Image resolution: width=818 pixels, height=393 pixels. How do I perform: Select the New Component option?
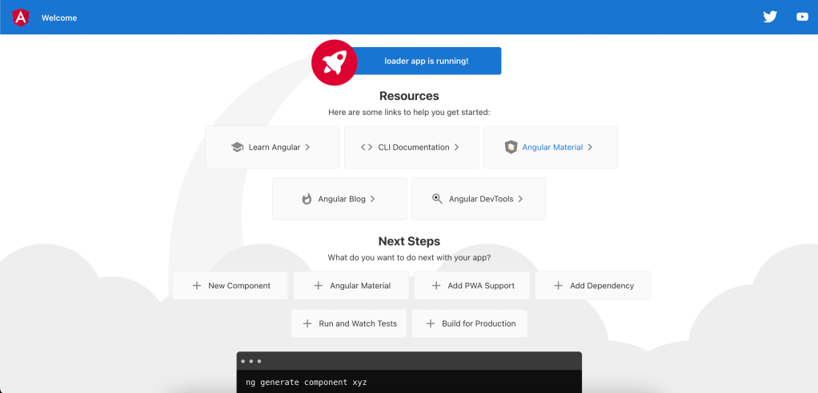point(231,285)
